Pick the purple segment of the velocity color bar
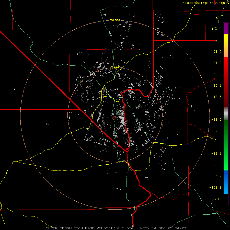The image size is (230, 230). point(226,28)
